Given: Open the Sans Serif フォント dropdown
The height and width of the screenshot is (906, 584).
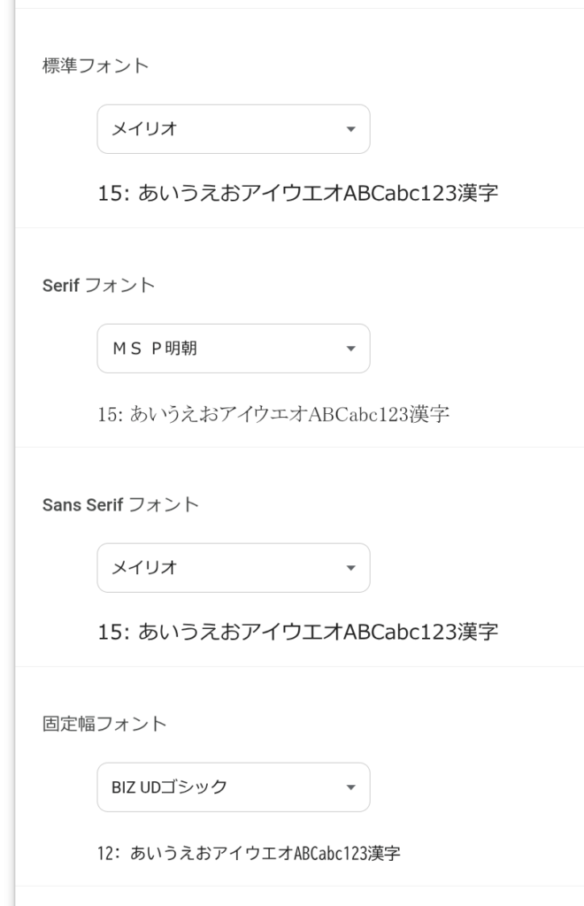Looking at the screenshot, I should (x=233, y=568).
